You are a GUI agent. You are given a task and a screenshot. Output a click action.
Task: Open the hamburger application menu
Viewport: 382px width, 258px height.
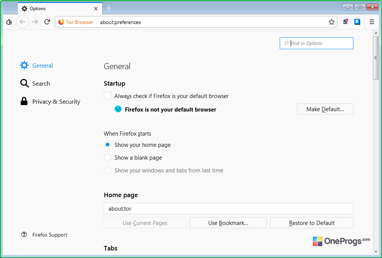click(372, 22)
